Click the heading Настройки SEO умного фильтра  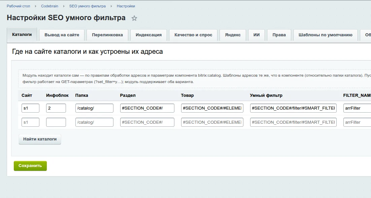point(66,18)
